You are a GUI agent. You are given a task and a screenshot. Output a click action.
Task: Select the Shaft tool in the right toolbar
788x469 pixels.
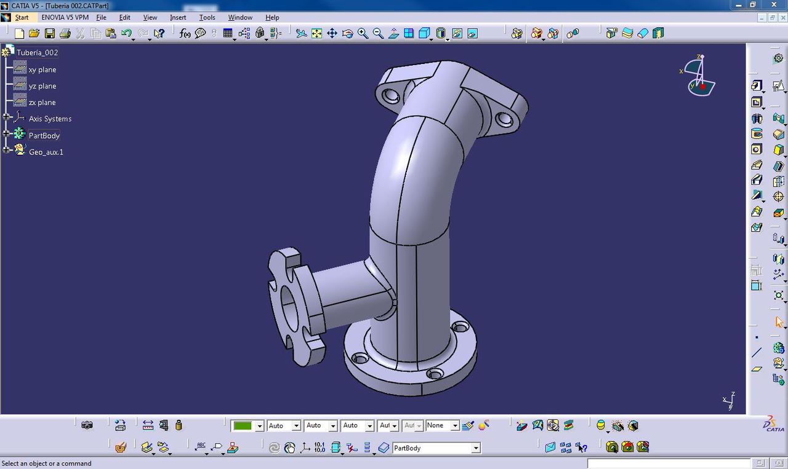757,118
